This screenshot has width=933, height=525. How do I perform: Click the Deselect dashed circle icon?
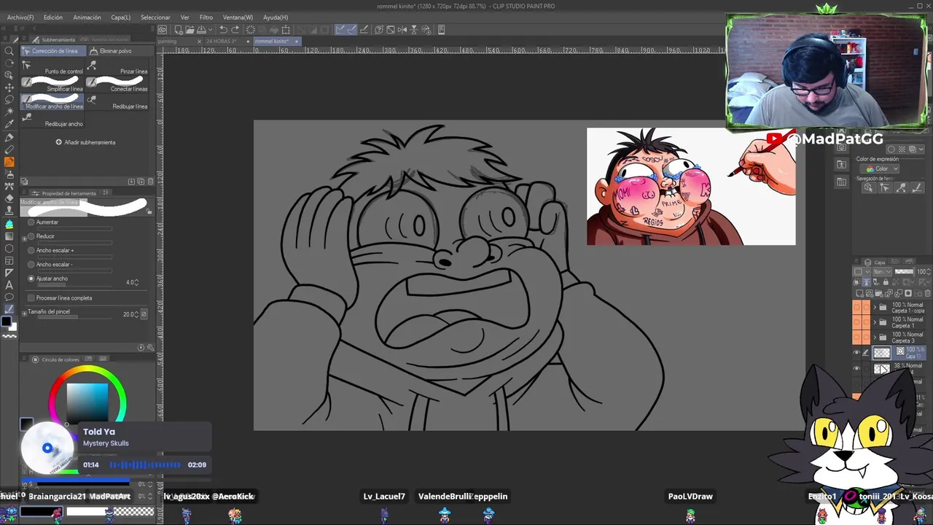coord(251,30)
